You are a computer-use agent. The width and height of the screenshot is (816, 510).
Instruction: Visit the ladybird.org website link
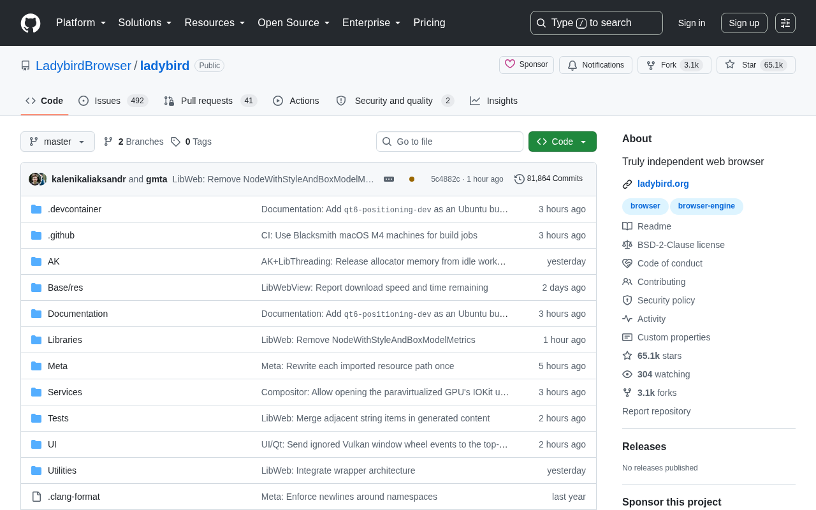(x=663, y=184)
